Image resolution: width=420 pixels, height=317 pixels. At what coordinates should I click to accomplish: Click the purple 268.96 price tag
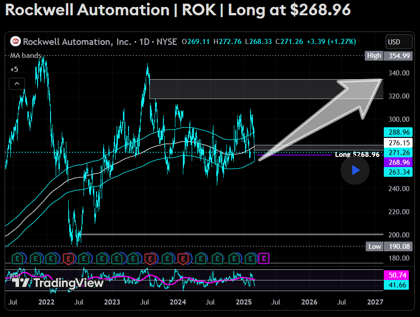coord(398,162)
